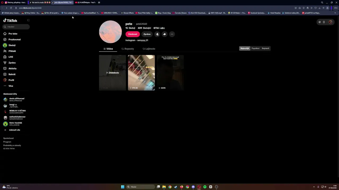Open the Hotel Paradise bookmark

(x=274, y=13)
